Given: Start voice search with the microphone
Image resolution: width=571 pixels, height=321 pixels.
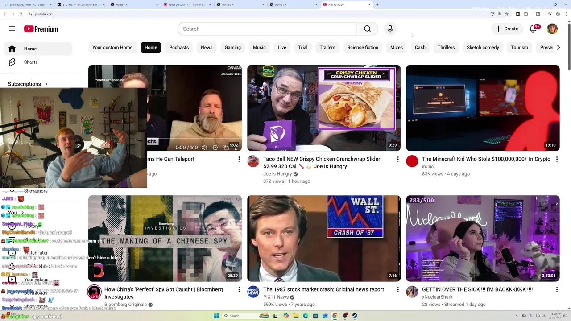Looking at the screenshot, I should click(x=390, y=29).
